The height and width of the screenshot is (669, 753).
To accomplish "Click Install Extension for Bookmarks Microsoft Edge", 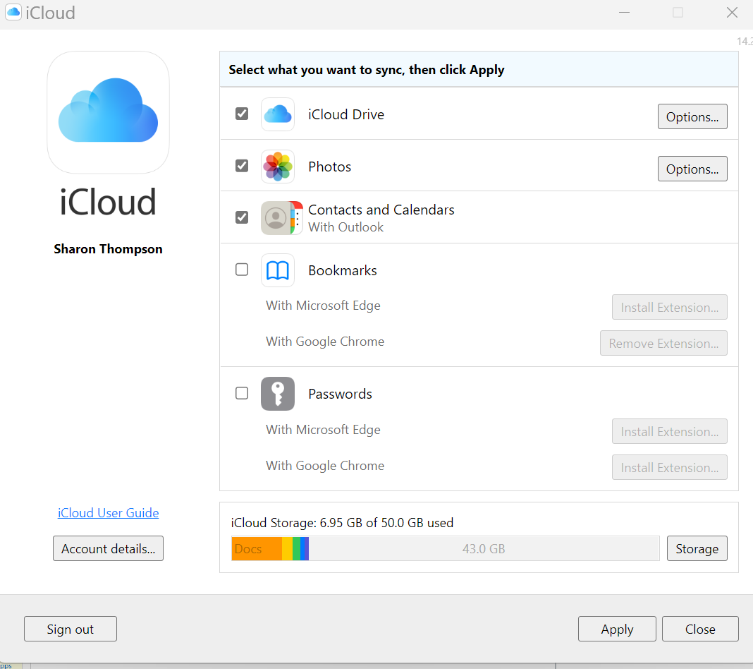I will point(669,307).
